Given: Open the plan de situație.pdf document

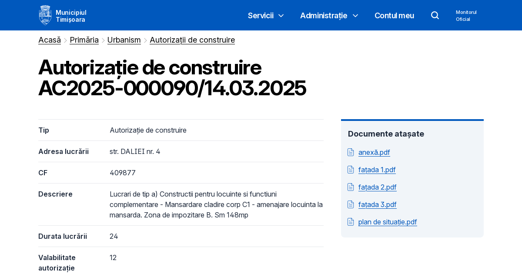Looking at the screenshot, I should (387, 222).
